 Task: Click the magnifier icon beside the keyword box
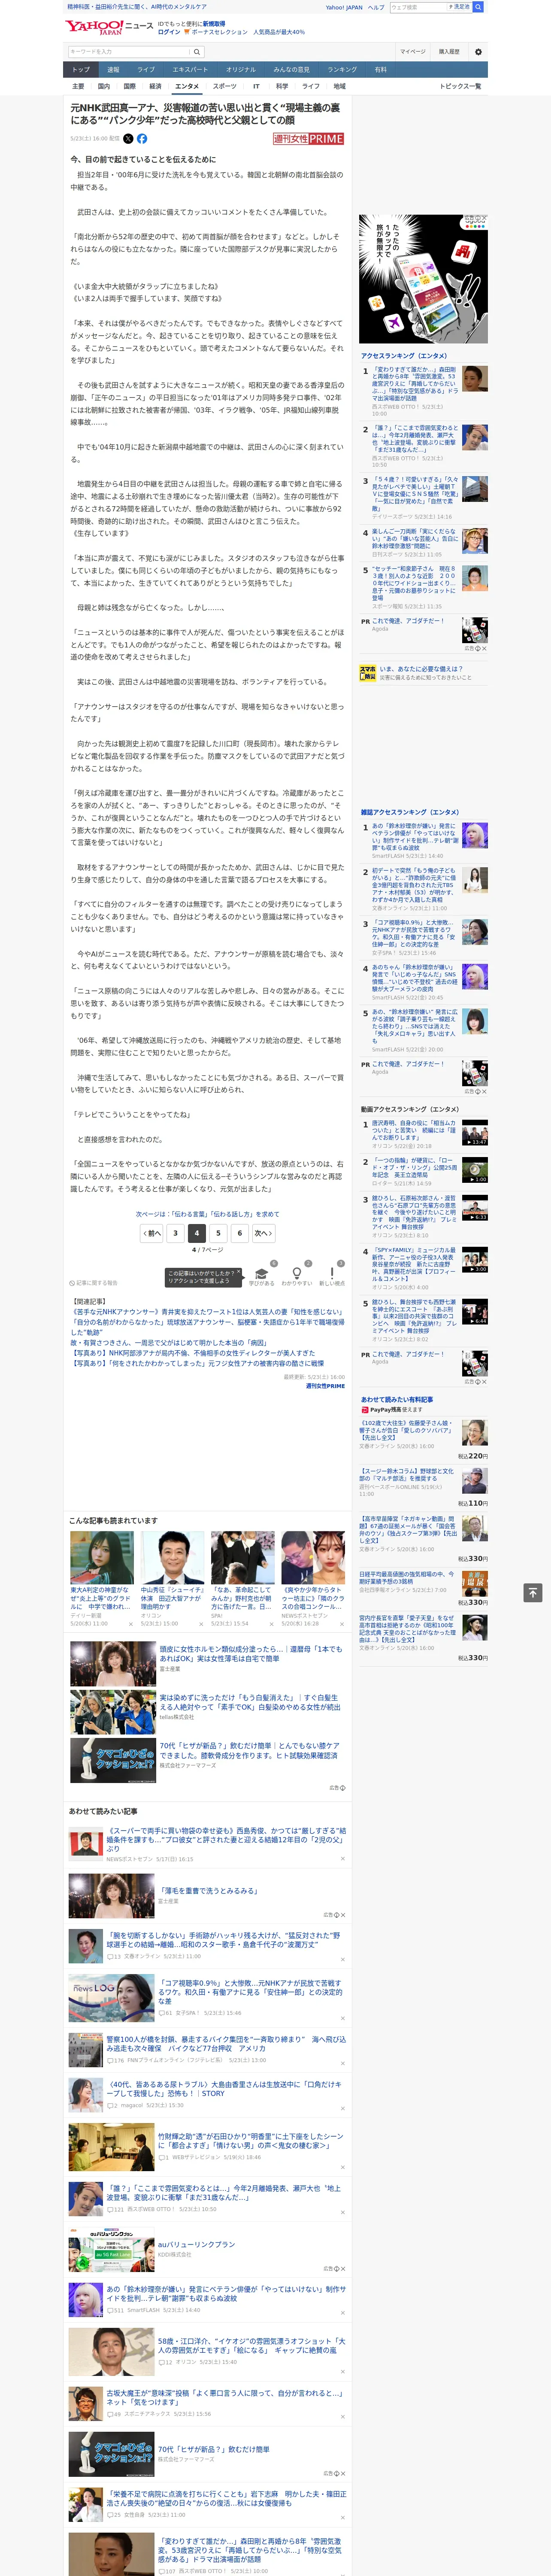click(197, 51)
